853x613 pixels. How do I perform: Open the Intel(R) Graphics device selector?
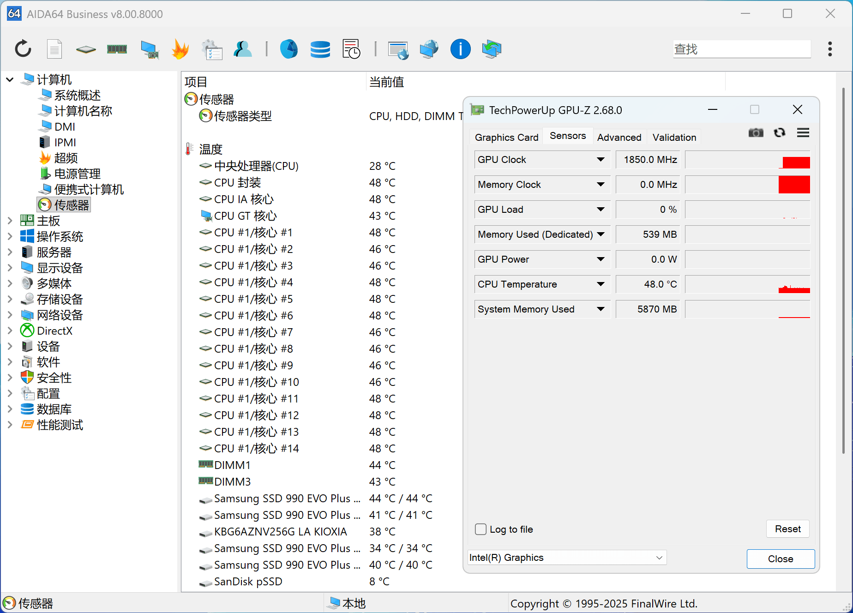pyautogui.click(x=567, y=558)
